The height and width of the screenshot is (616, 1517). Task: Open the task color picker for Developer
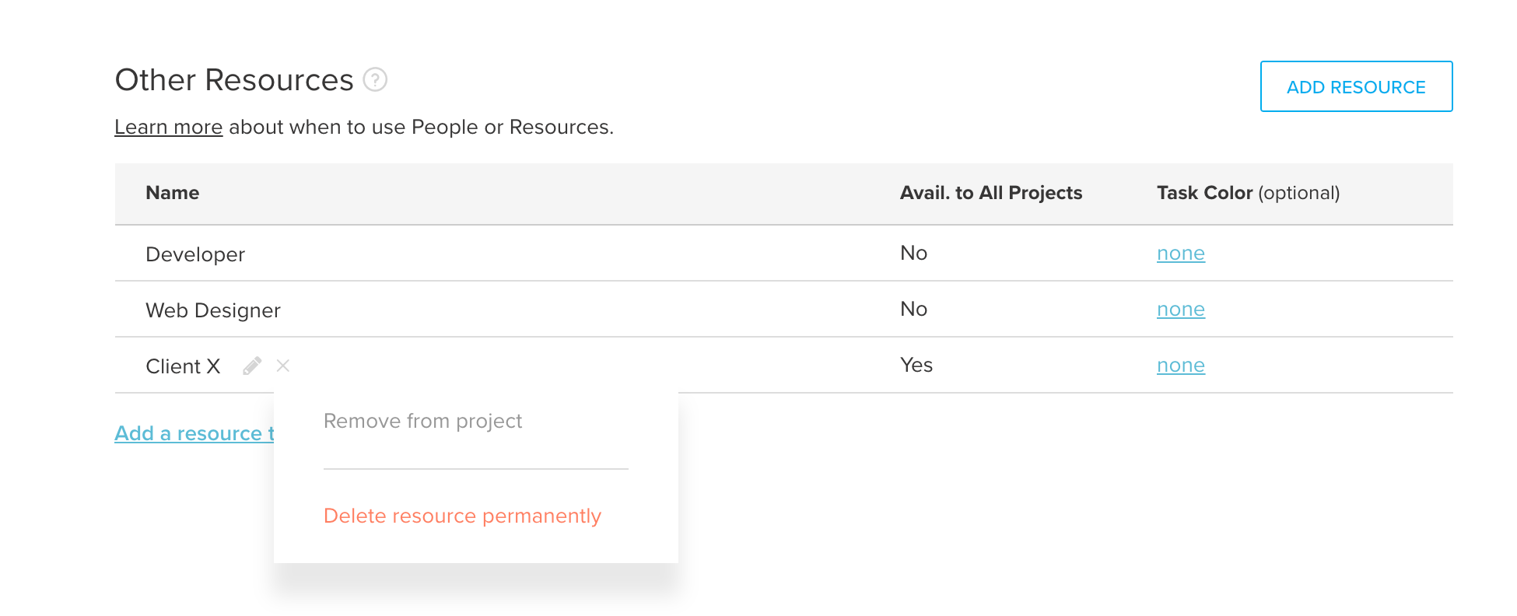tap(1180, 253)
